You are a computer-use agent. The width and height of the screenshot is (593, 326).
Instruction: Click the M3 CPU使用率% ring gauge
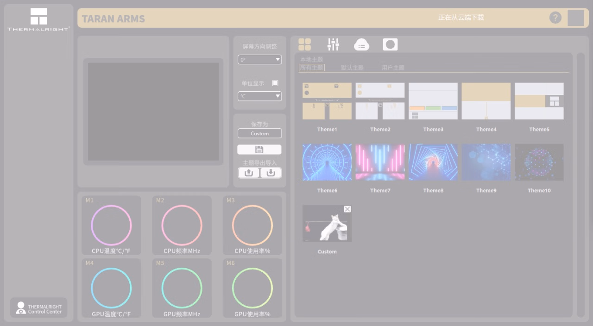tap(252, 226)
